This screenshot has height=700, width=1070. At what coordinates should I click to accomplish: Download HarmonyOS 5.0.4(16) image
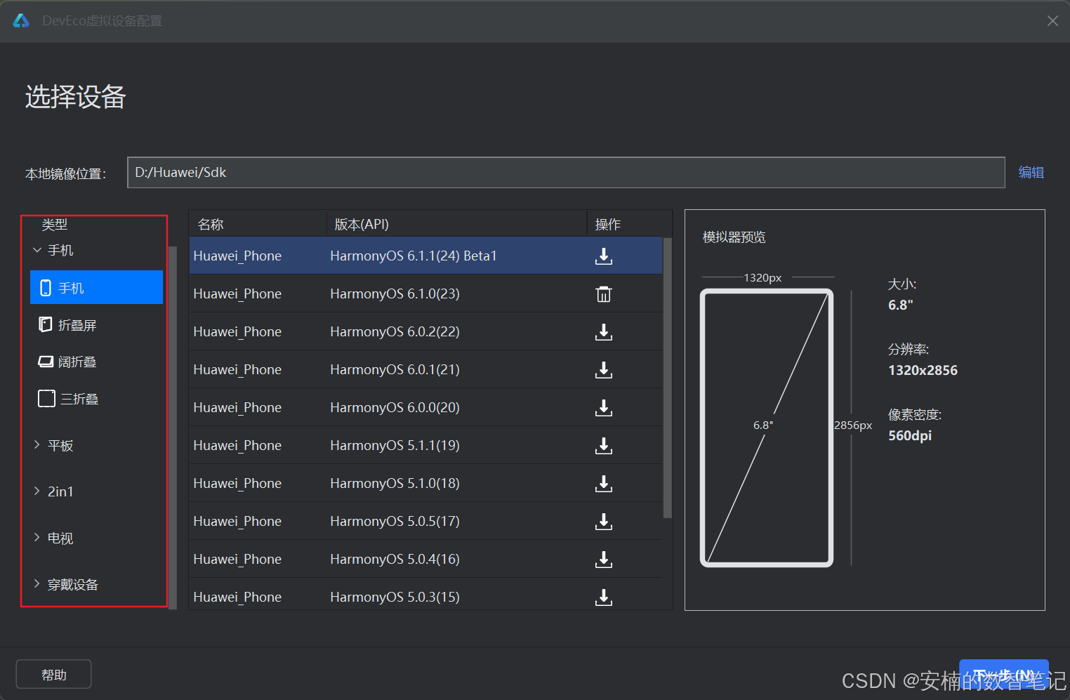click(x=604, y=560)
